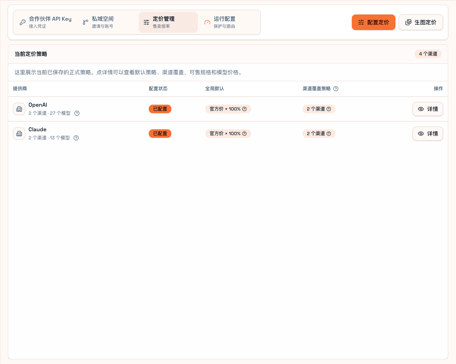Click the 全局默认 column header
This screenshot has height=364, width=456.
[x=215, y=89]
